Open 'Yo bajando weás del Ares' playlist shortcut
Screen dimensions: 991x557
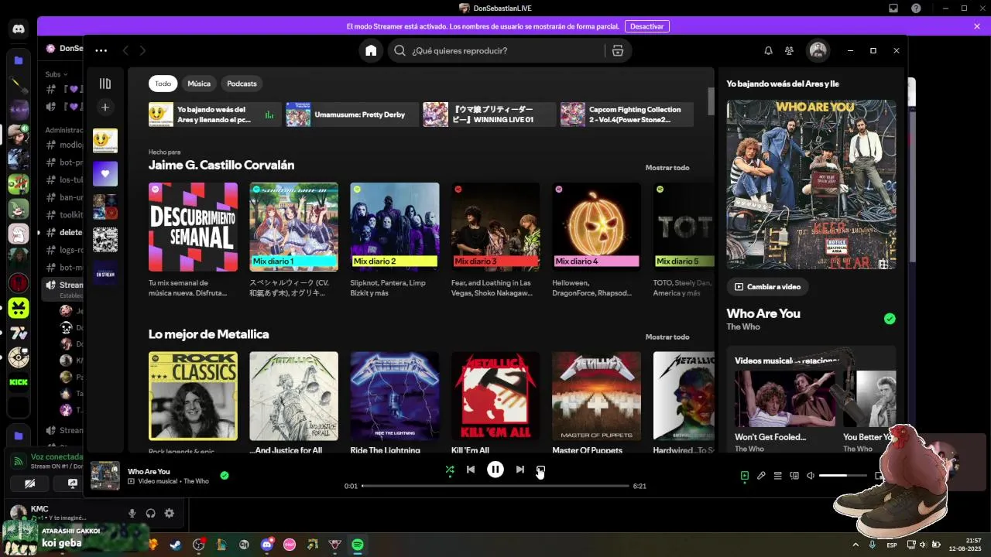[x=215, y=114]
